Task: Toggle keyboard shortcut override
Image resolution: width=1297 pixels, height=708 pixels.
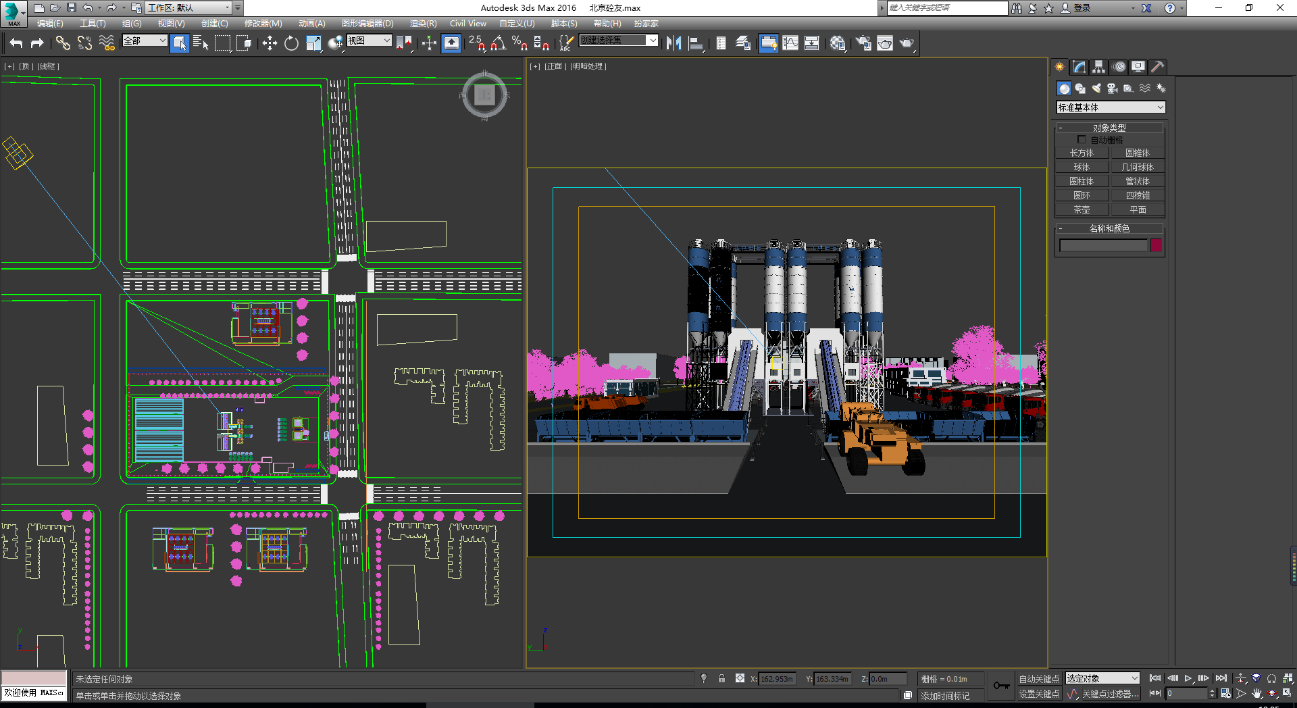Action: 451,43
